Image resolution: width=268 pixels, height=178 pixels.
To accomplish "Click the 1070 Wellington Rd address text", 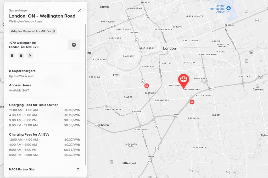I will pyautogui.click(x=23, y=43).
